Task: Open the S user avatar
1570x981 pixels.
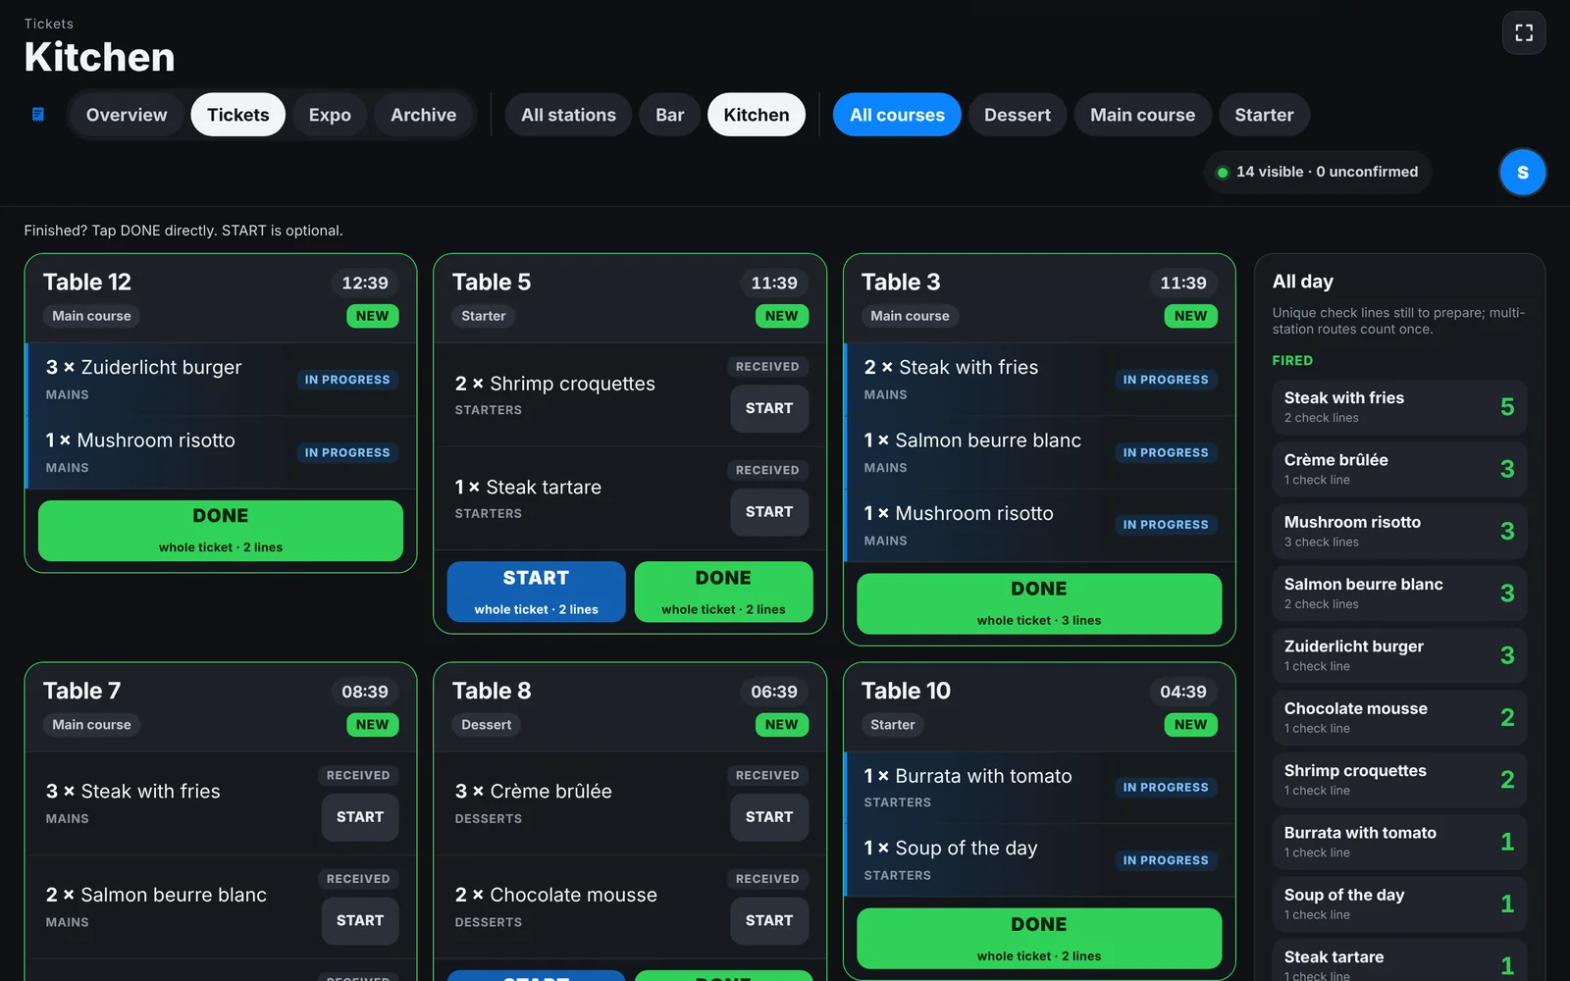Action: (1523, 173)
